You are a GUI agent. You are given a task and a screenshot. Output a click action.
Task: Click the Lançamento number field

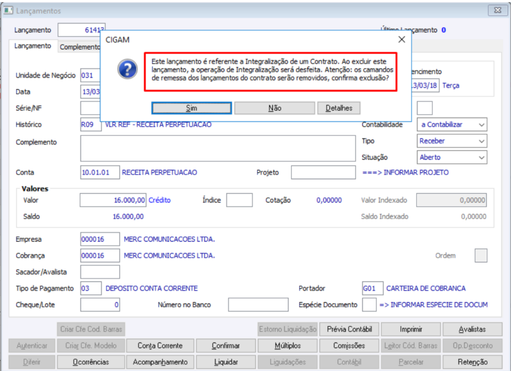[x=81, y=30]
